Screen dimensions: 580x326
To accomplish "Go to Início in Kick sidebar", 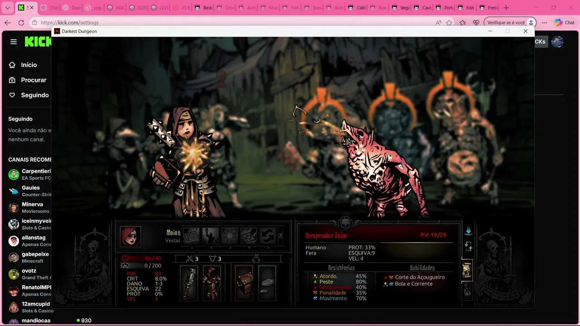I will (29, 65).
